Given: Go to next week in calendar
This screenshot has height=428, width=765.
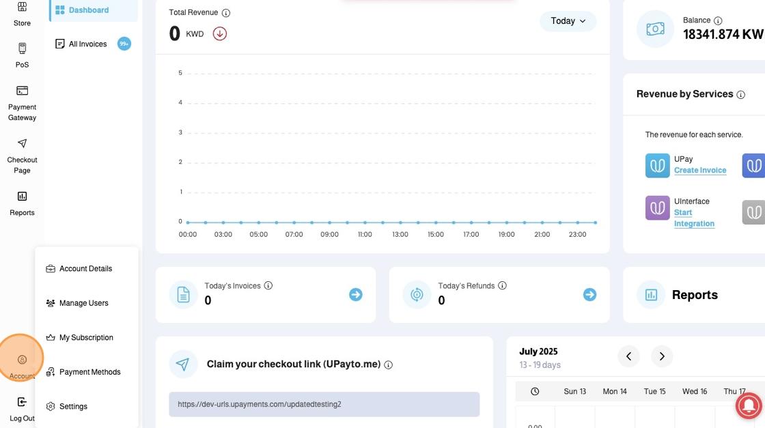Looking at the screenshot, I should pos(661,356).
